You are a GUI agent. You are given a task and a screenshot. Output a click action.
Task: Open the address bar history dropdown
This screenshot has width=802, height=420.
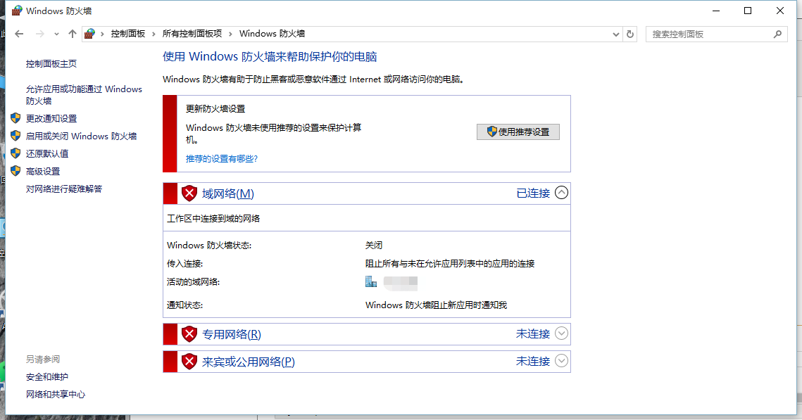(x=615, y=34)
